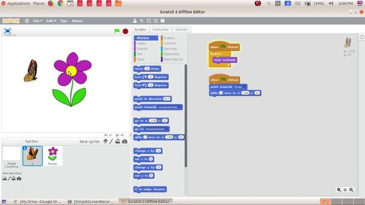Launch Chrome from the top panel
Viewport: 365px width, 205px height.
point(60,3)
